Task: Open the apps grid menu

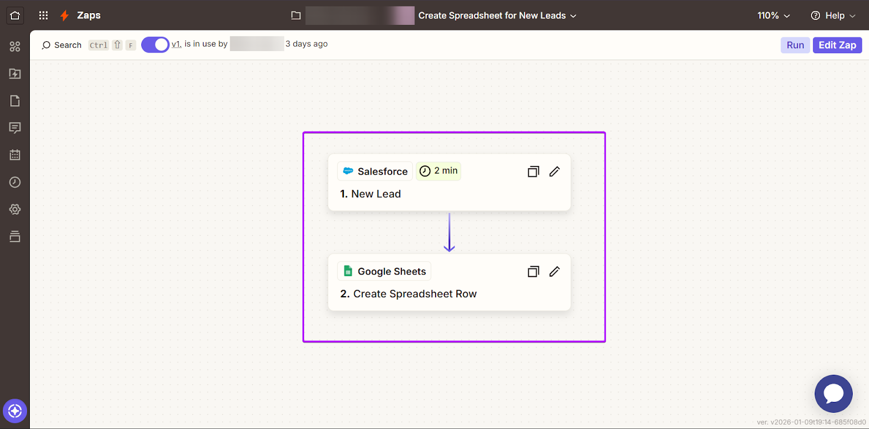Action: pyautogui.click(x=43, y=15)
